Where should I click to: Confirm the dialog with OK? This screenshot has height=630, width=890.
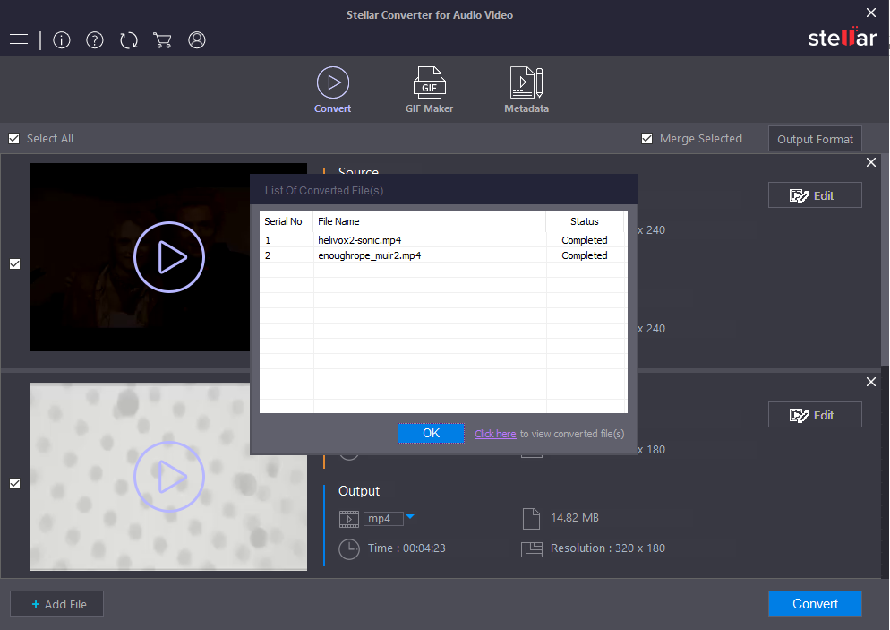(x=432, y=434)
